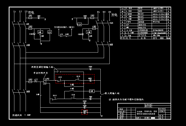Select the 3SB push button contact

pos(55,99)
